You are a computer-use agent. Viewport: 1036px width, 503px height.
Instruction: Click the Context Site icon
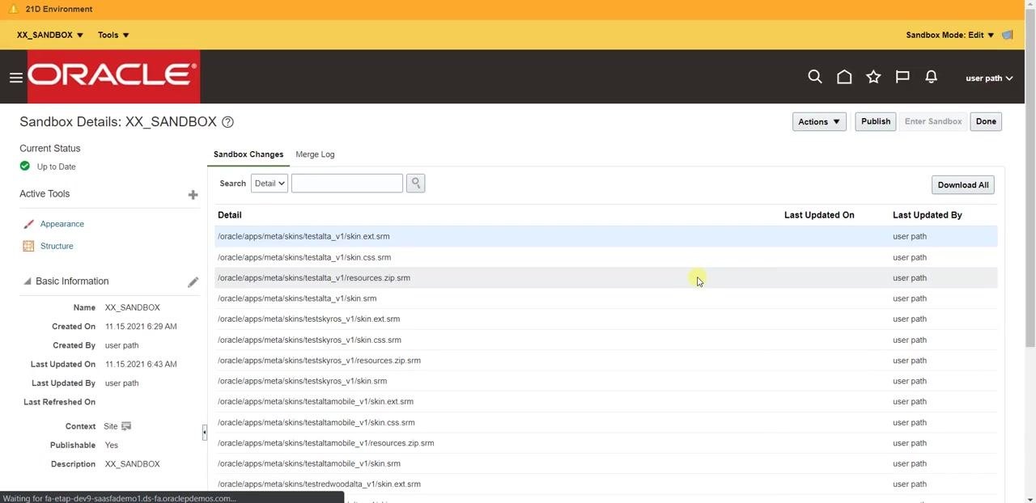tap(126, 426)
